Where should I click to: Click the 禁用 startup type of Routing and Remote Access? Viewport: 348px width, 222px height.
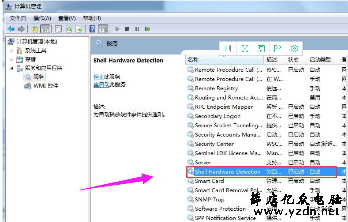coord(315,98)
